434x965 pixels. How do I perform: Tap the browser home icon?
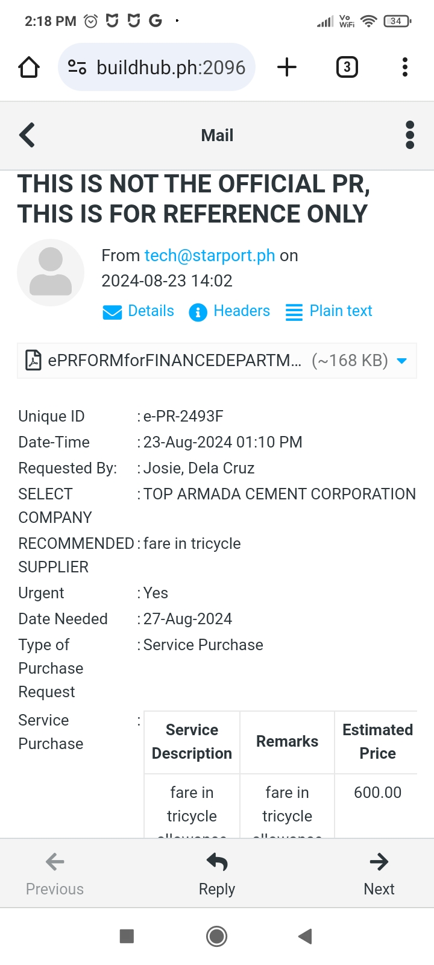[29, 67]
